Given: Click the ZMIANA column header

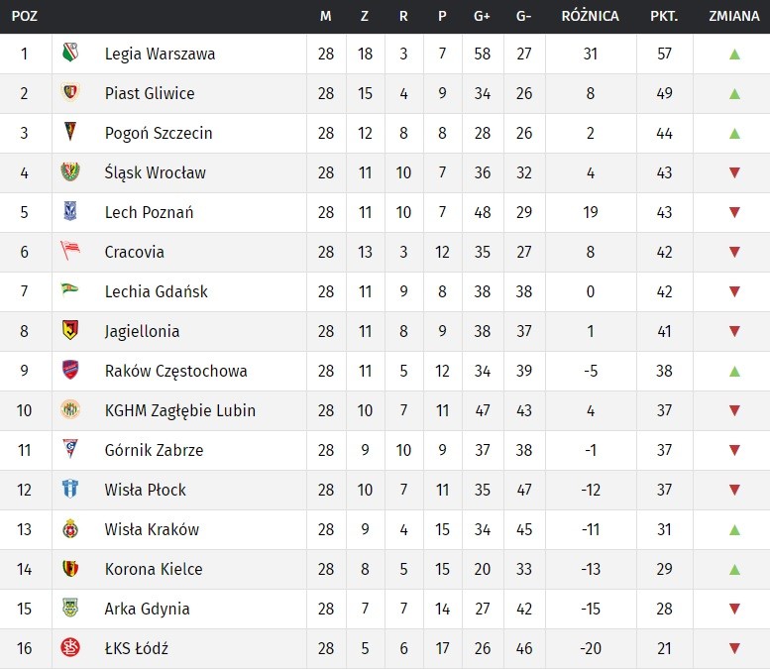Looking at the screenshot, I should [734, 16].
